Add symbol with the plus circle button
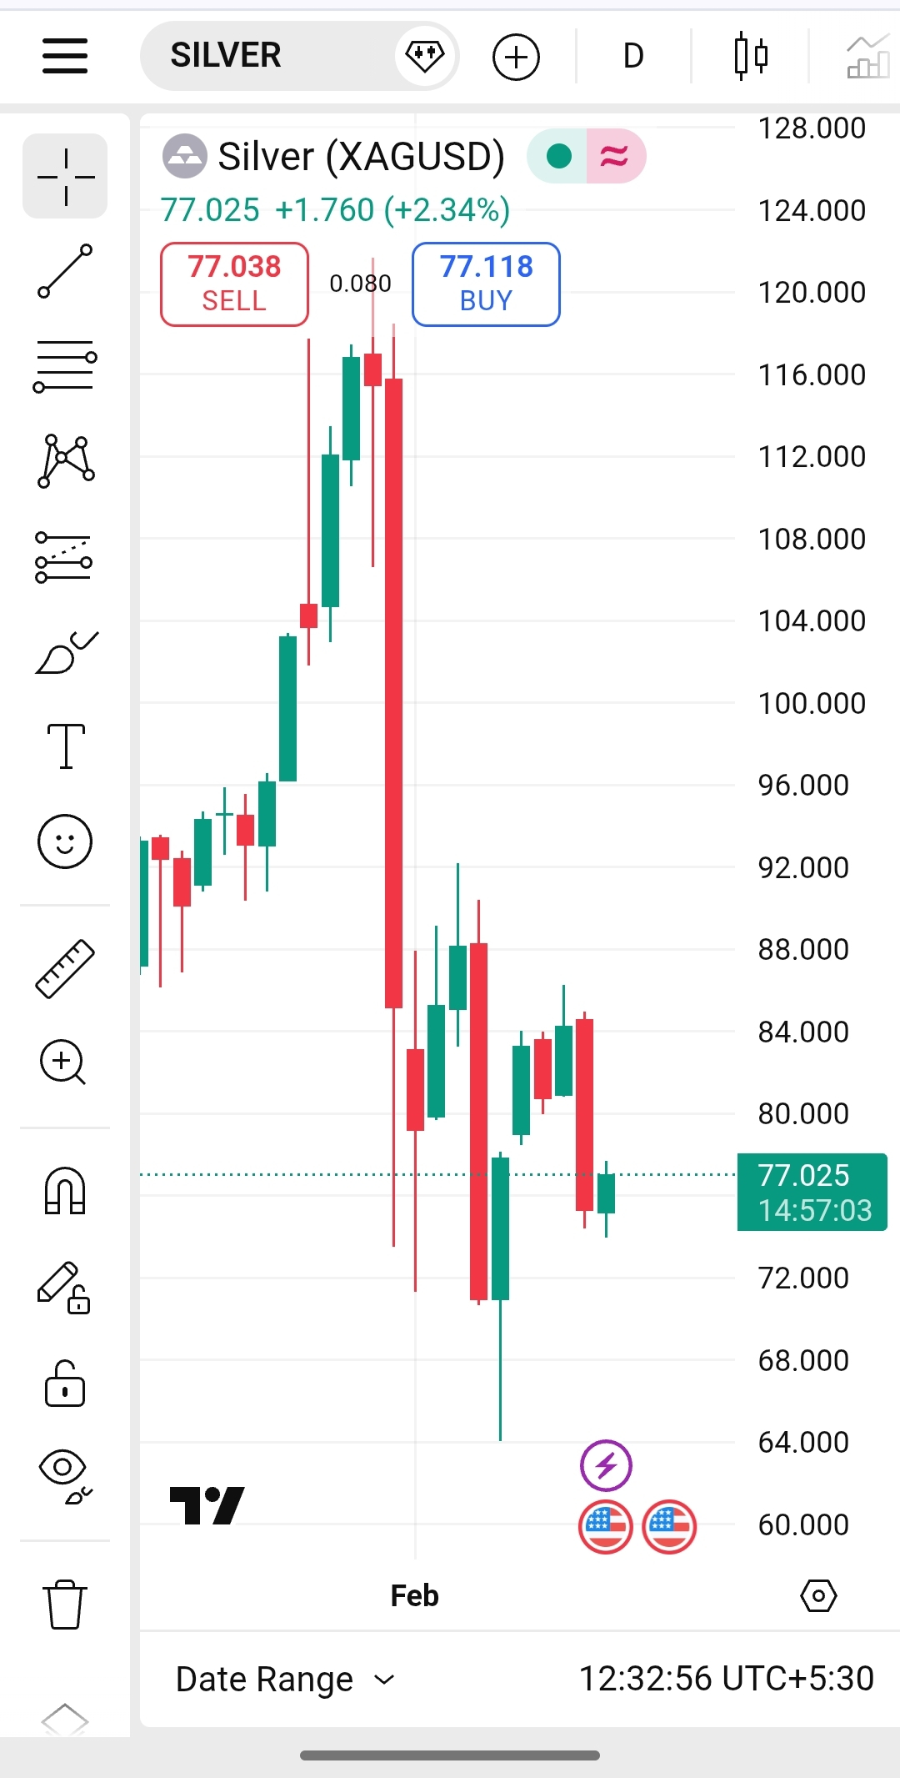 [516, 57]
